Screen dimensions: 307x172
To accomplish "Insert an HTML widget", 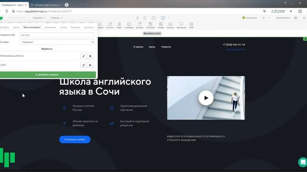I will [191, 25].
